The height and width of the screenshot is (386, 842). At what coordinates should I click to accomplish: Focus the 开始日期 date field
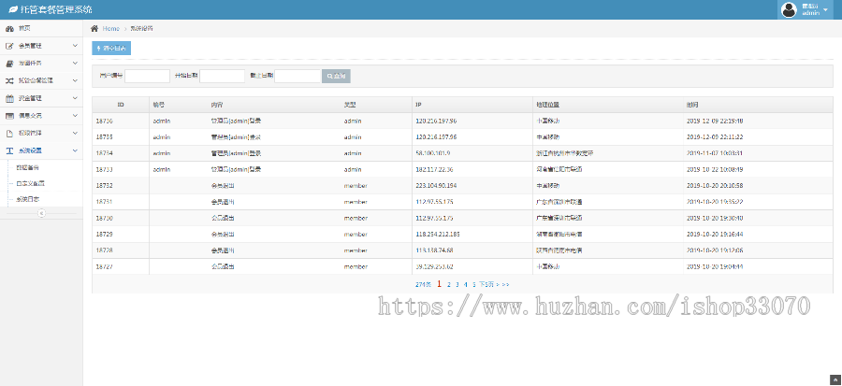click(x=223, y=76)
